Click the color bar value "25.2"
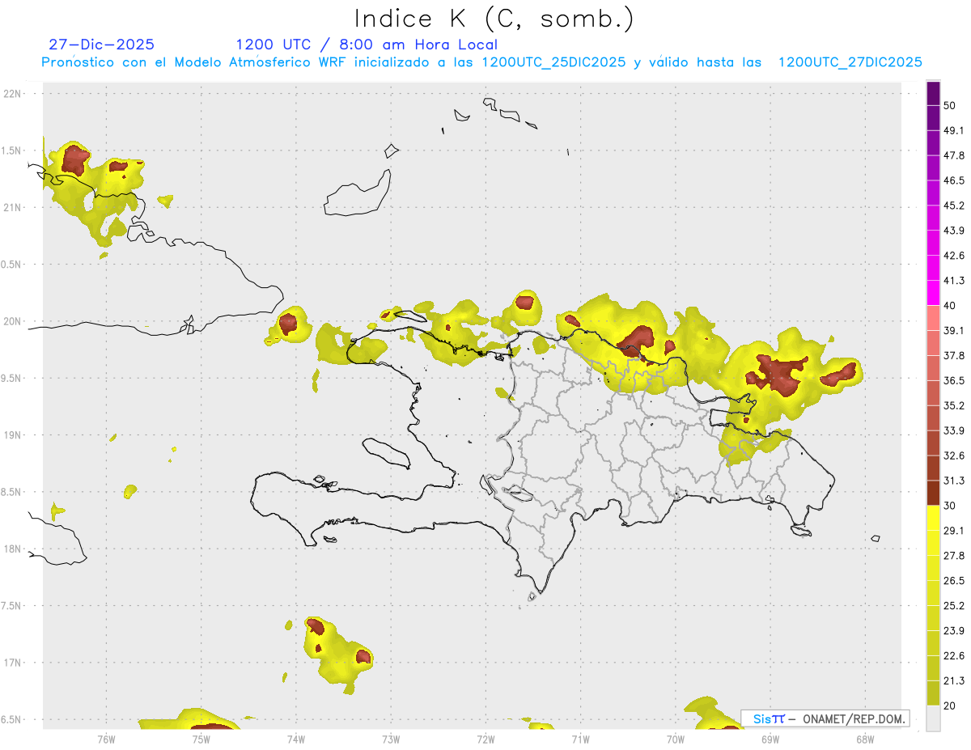The image size is (971, 750). (954, 606)
